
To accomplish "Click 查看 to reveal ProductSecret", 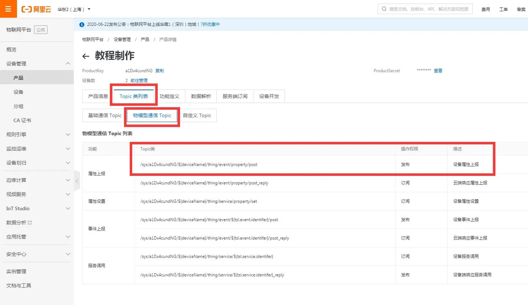I will [x=438, y=71].
